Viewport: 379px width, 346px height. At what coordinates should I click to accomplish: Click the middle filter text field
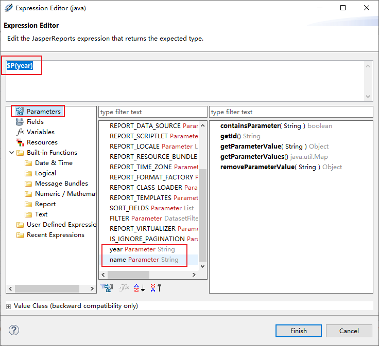point(153,112)
